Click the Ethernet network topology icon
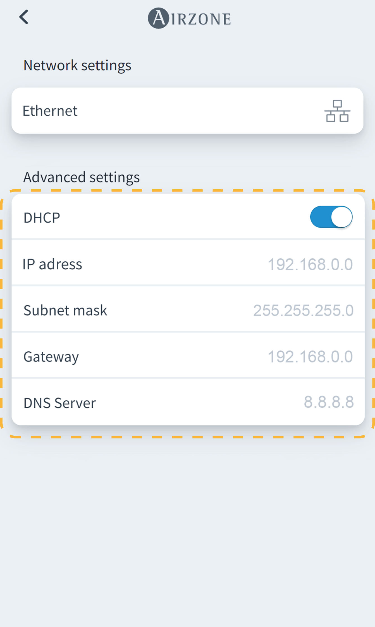 pos(337,111)
